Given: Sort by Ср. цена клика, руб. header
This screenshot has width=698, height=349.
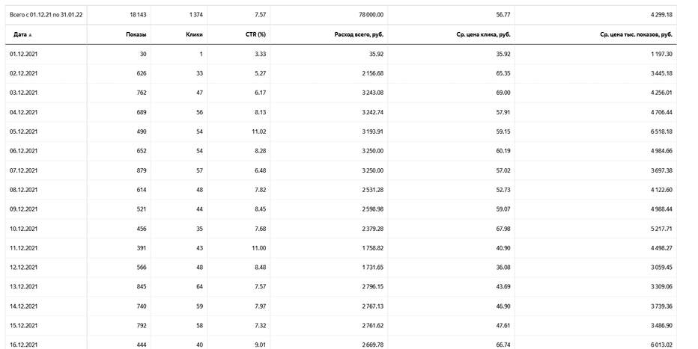Looking at the screenshot, I should point(484,34).
